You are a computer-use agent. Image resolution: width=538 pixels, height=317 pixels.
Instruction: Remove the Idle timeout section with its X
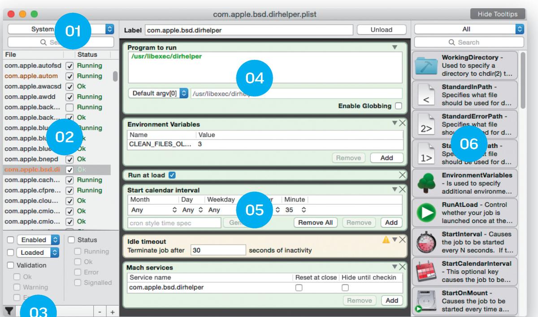click(x=402, y=240)
